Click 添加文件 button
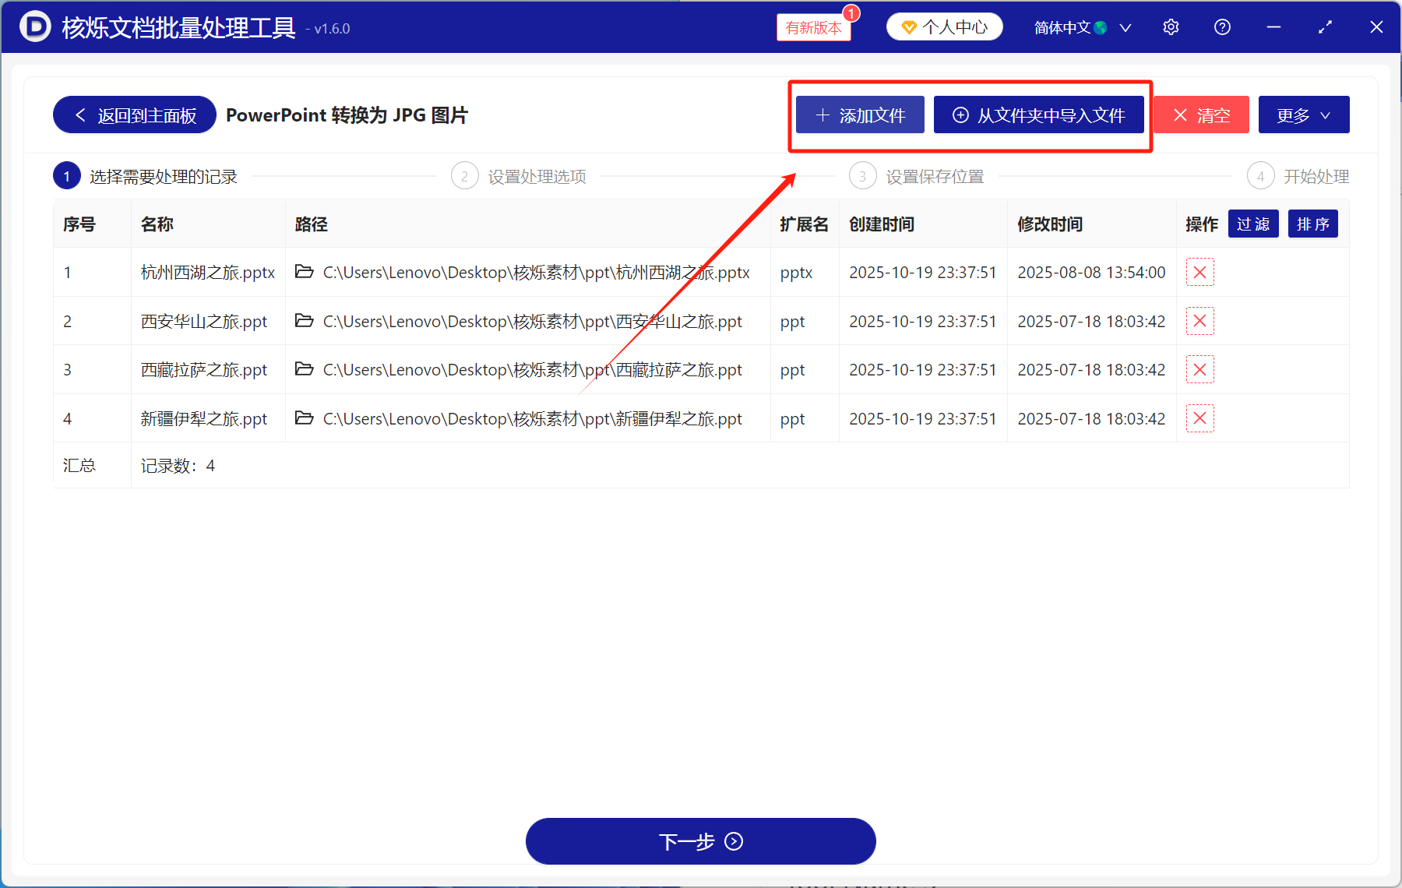This screenshot has height=888, width=1402. 860,115
